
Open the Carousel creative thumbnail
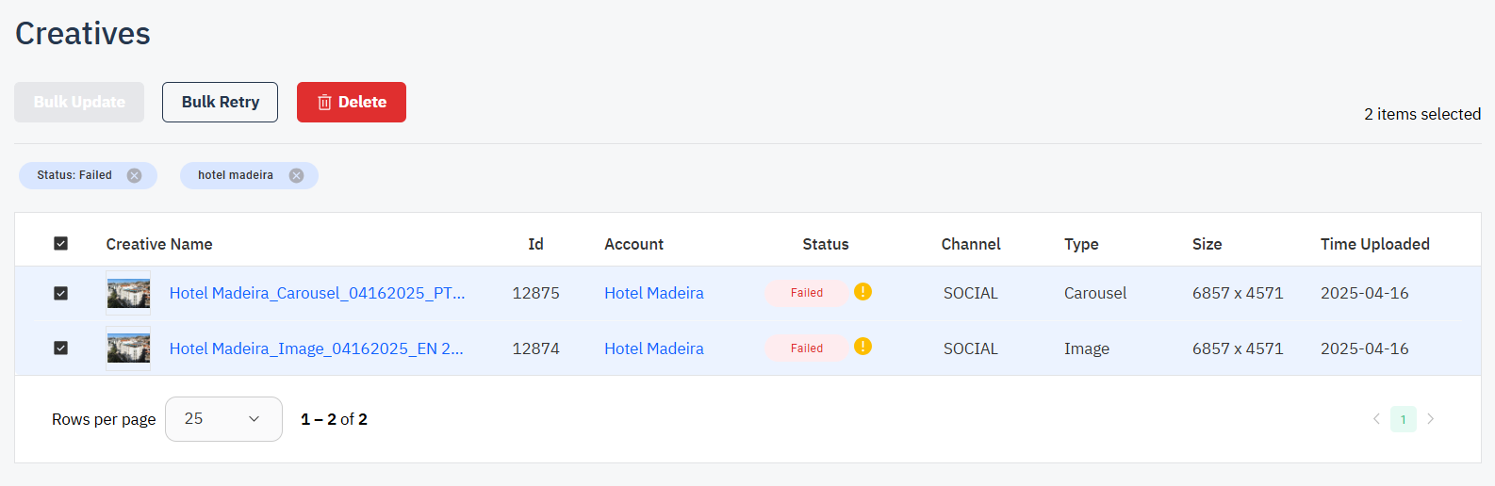point(128,293)
